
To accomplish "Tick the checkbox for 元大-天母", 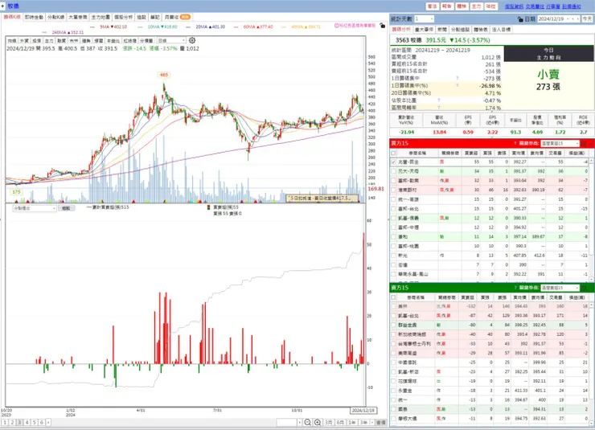I will pos(393,171).
